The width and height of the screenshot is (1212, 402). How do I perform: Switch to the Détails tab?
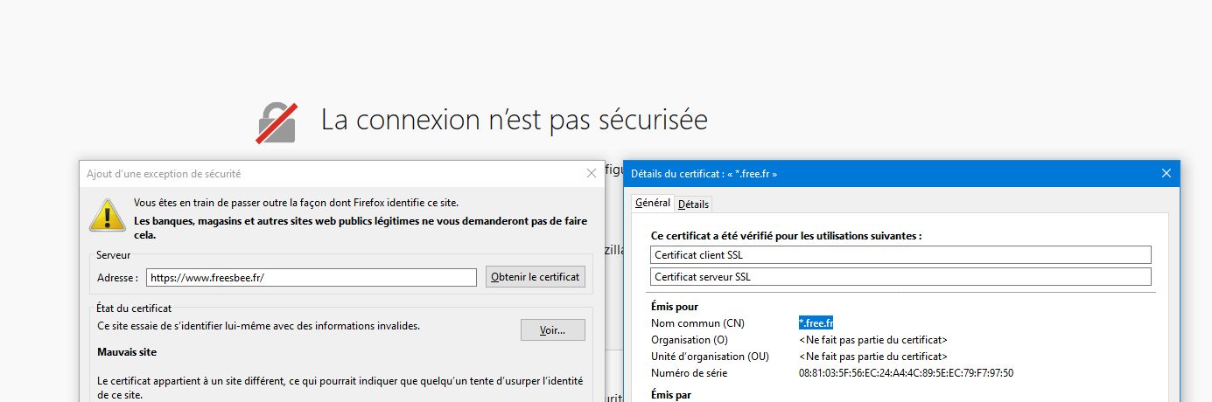tap(693, 204)
